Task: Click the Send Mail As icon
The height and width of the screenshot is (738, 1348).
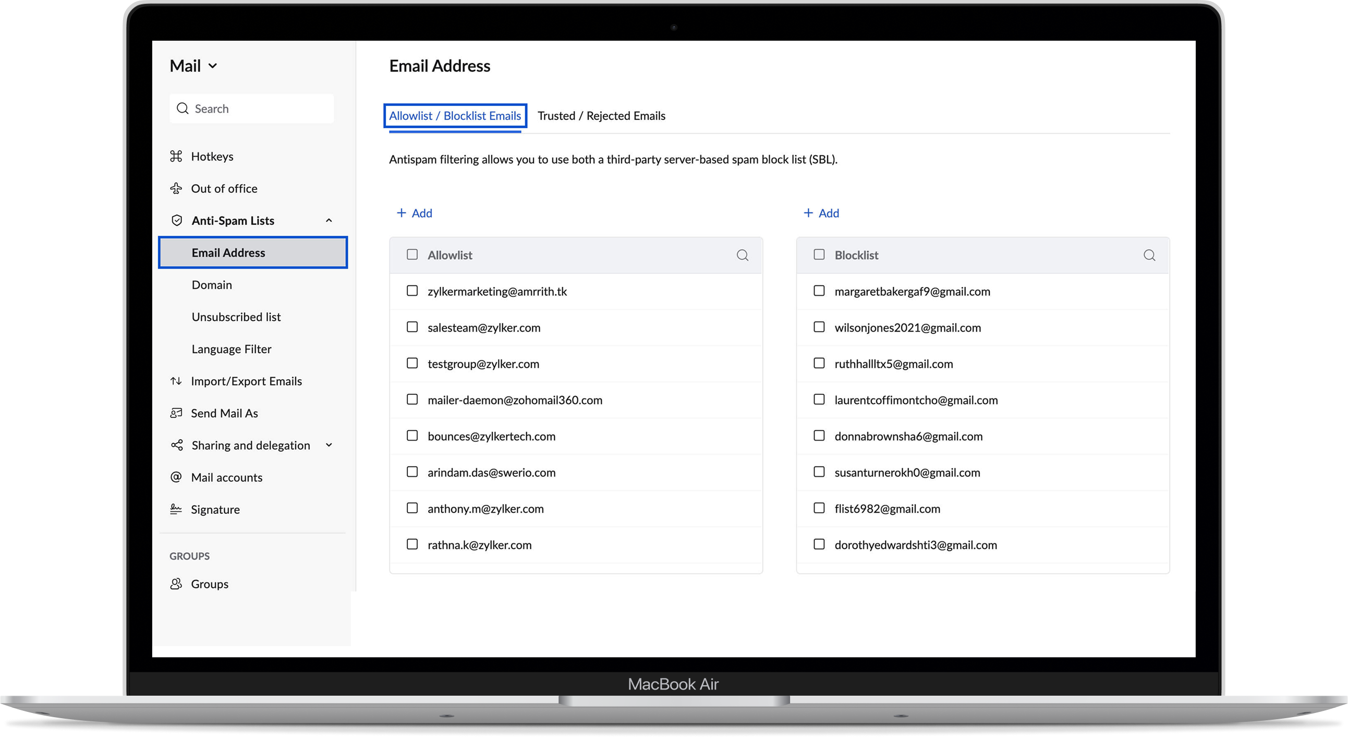Action: (x=176, y=413)
